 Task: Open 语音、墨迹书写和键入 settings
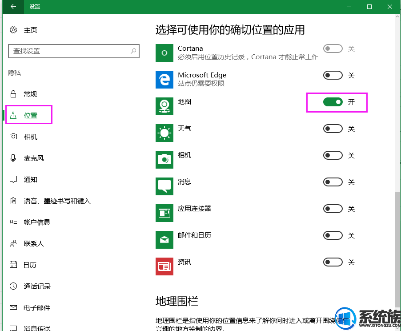(57, 201)
